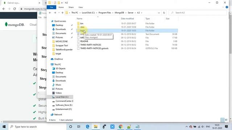232x130 pixels.
Task: Reload page in Chrome window
Action: click(14, 9)
